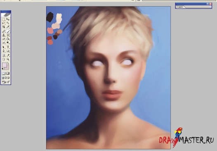The width and height of the screenshot is (217, 151).
Task: Select the Brush tool
Action: 8,31
